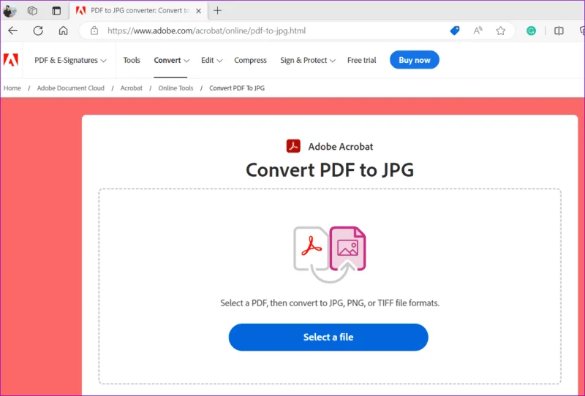585x396 pixels.
Task: Add this page to favorites with the star icon
Action: [501, 31]
